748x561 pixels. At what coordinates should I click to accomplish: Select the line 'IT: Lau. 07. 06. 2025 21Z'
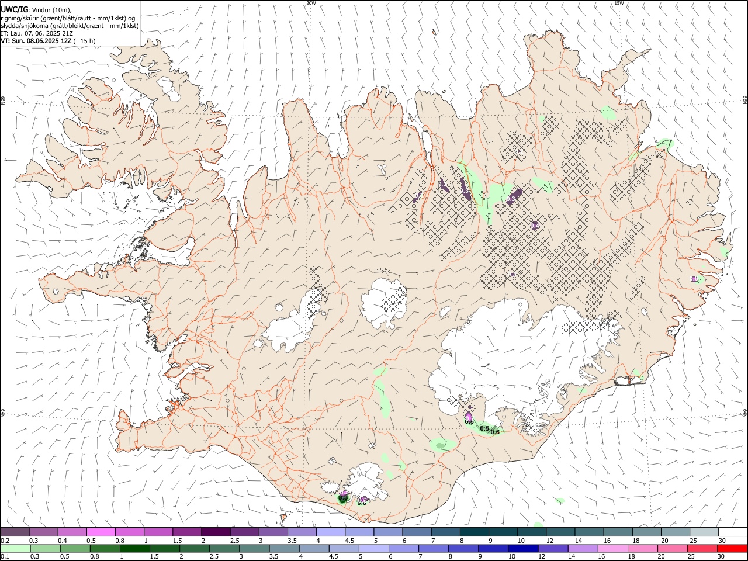point(37,33)
